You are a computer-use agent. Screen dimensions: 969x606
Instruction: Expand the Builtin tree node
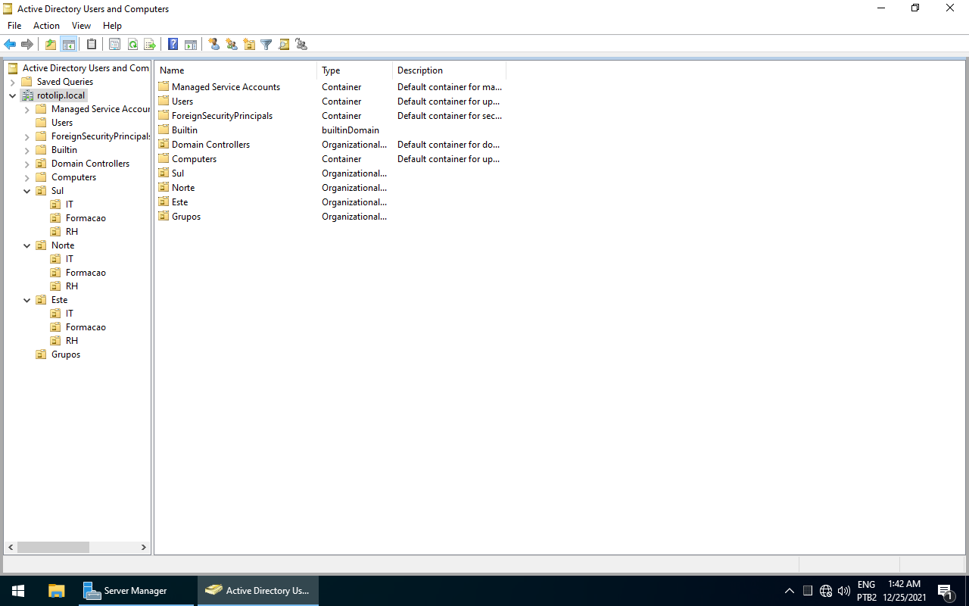(x=27, y=150)
